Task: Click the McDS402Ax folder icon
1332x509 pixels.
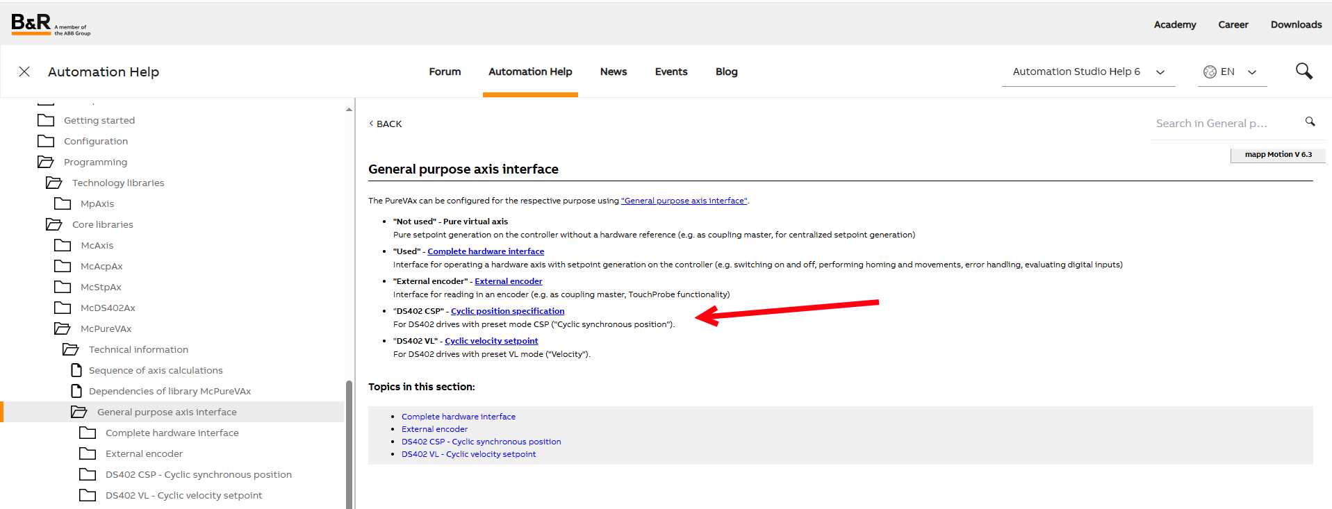Action: click(63, 308)
